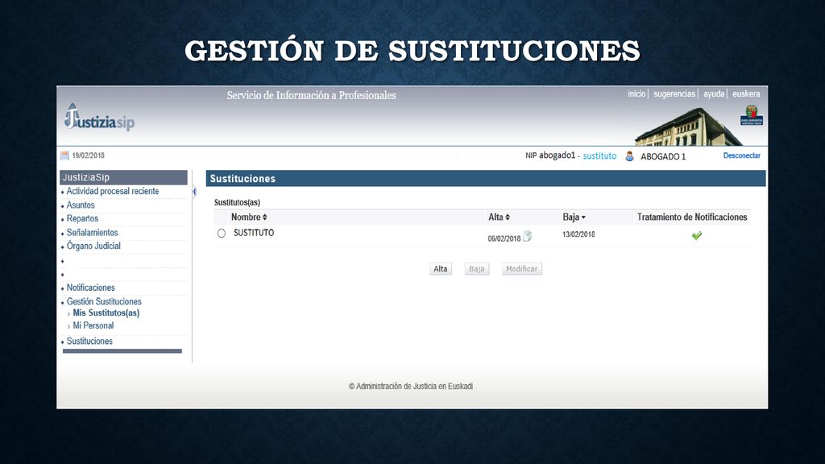Open the Señalamientos menu item

(x=92, y=233)
